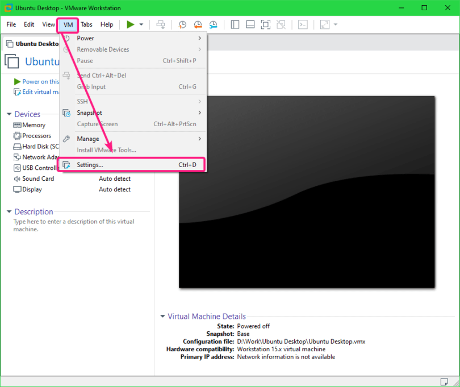Open the View menu

coord(48,24)
